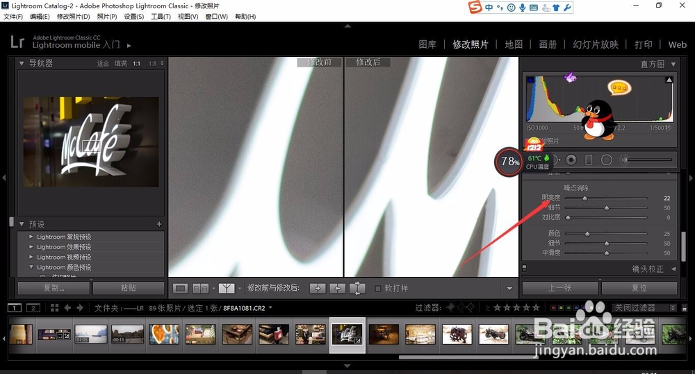
Task: Click the 复位 reset button
Action: (639, 288)
